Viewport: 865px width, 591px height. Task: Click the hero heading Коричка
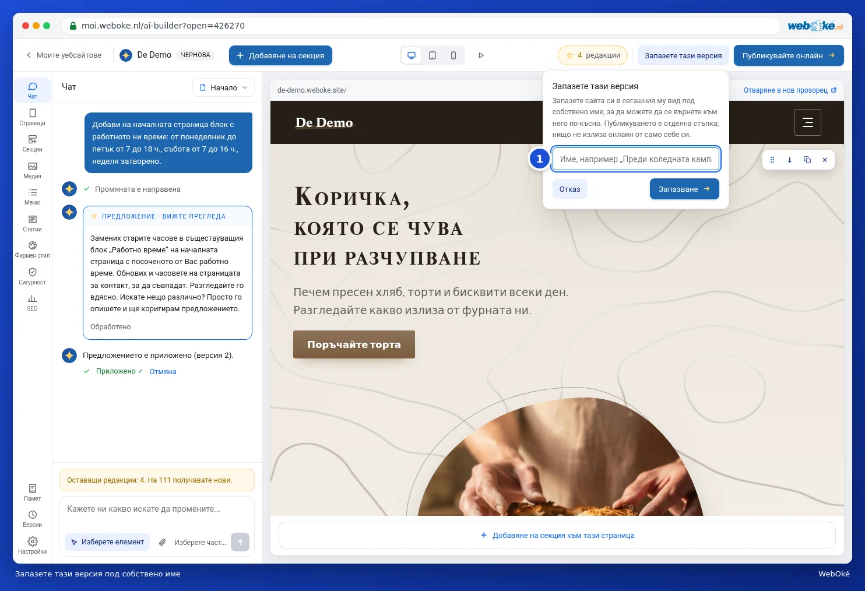pyautogui.click(x=352, y=198)
